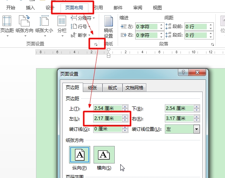Decrease the 段后 spacing value
This screenshot has height=178, width=225.
[211, 37]
